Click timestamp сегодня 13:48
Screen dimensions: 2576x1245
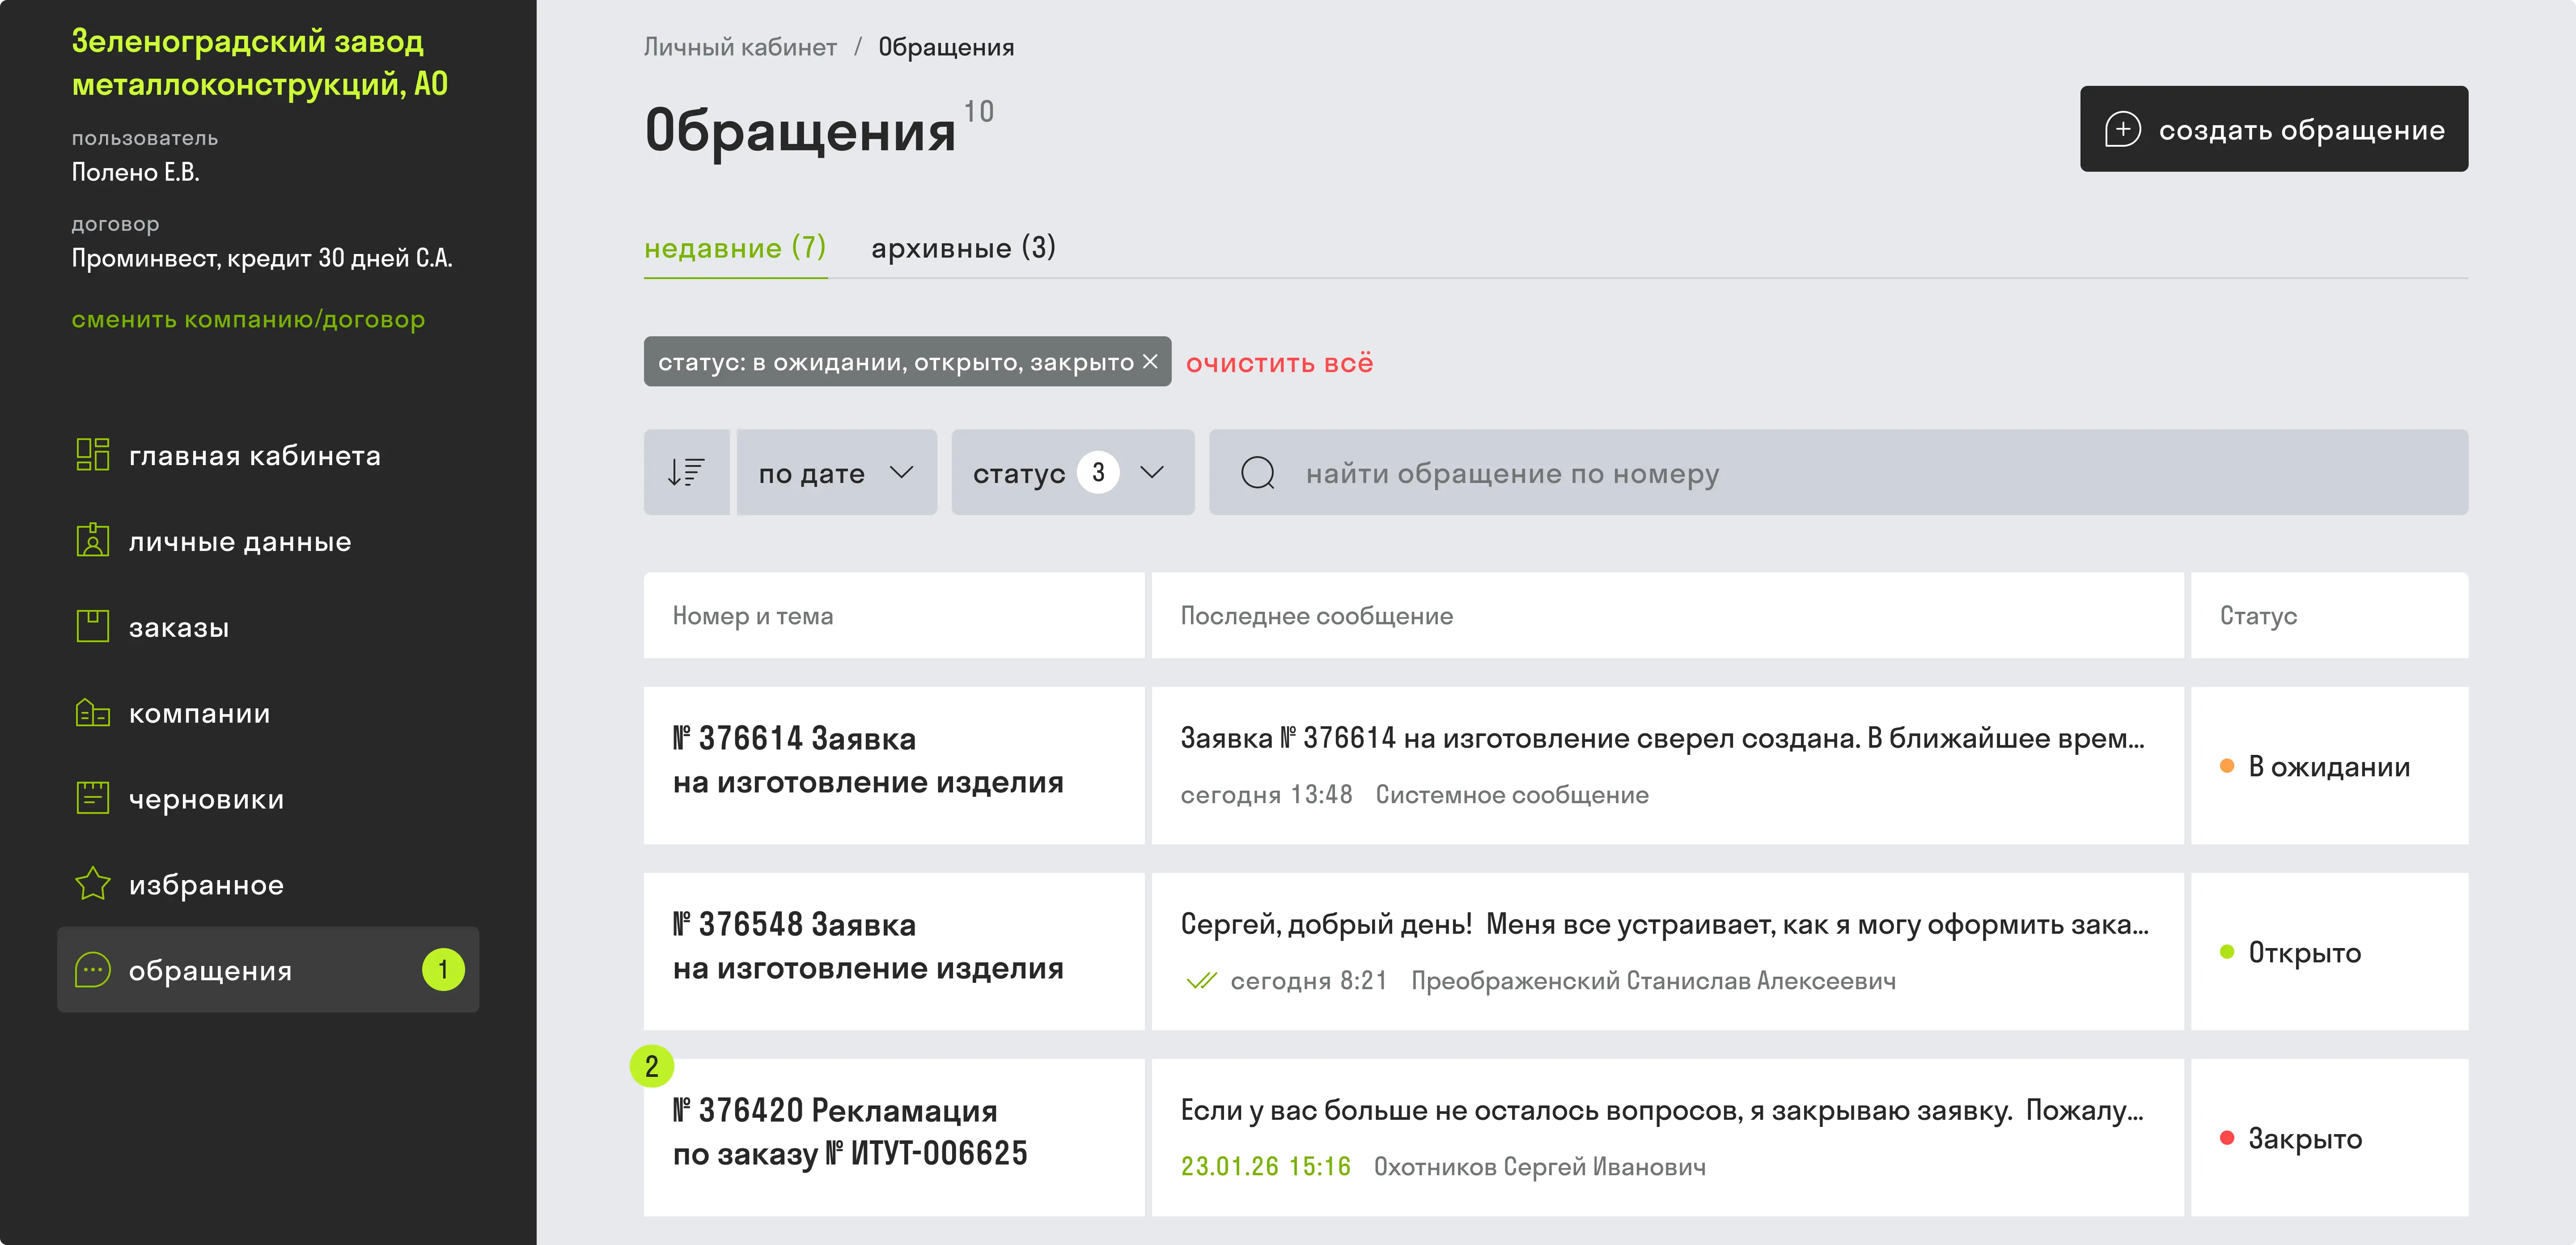1266,795
